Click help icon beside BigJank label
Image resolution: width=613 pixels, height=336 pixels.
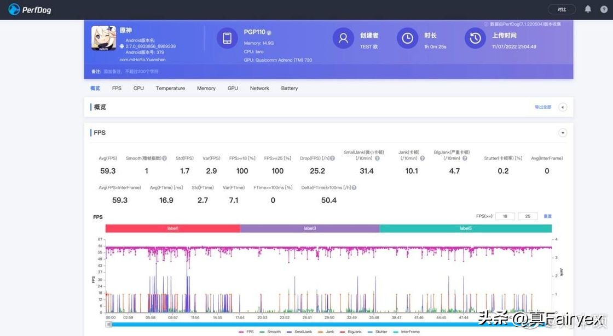(464, 158)
